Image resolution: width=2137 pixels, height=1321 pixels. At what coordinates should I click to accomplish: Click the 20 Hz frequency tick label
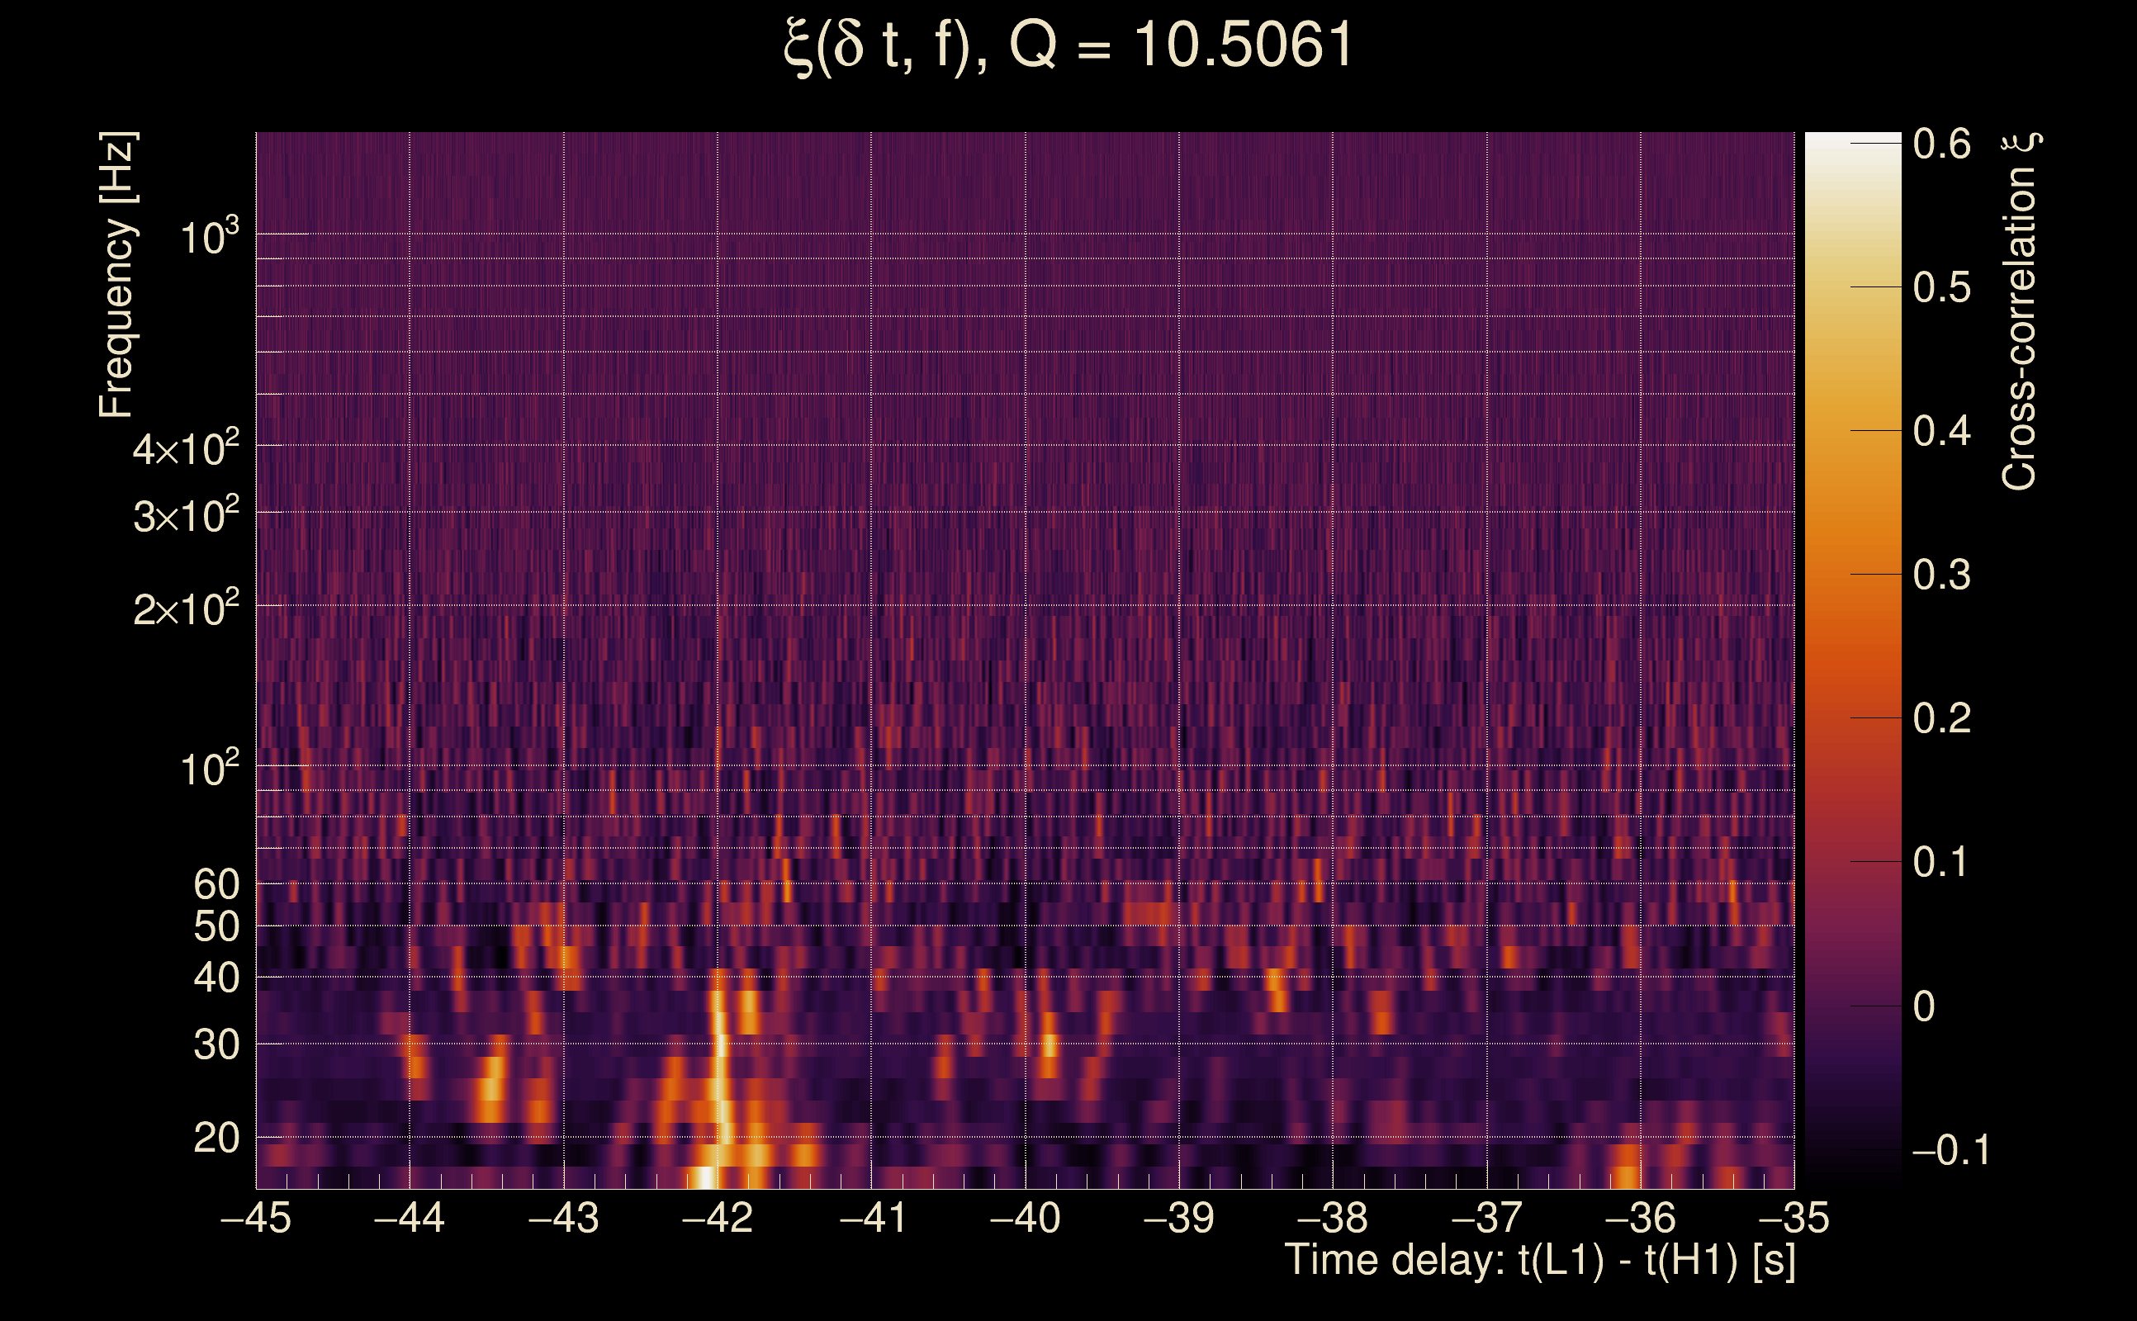(216, 1139)
